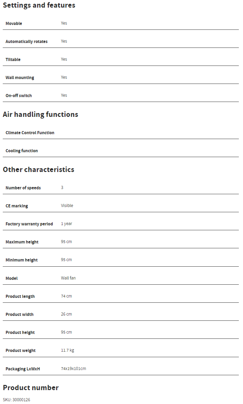Click the 'Other characteristics' heading

click(x=38, y=170)
